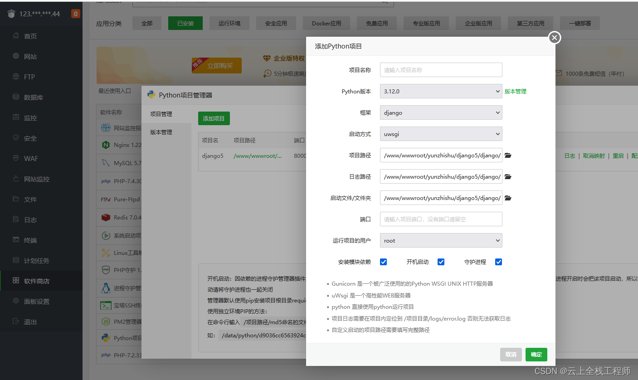Switch to 版本管理 tab in Python manager
The image size is (638, 380).
pos(166,132)
